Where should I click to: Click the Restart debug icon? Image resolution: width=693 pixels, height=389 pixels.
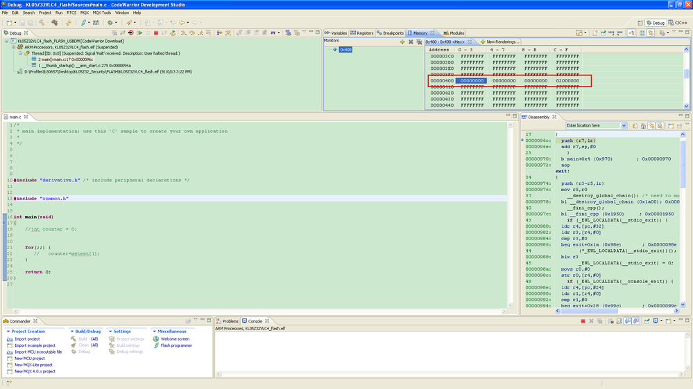click(x=173, y=33)
